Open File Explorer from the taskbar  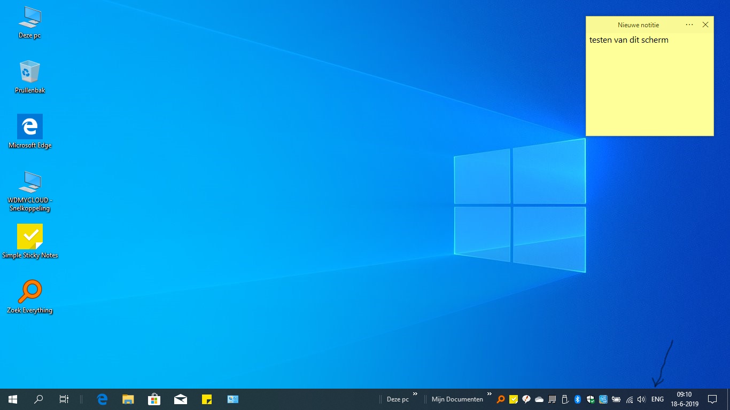128,399
